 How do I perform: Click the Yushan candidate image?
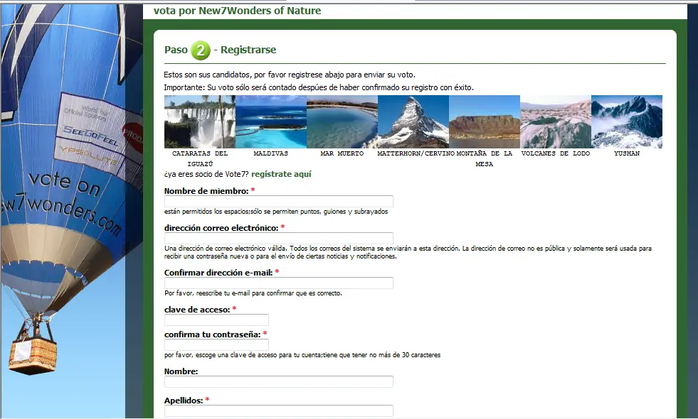click(x=627, y=121)
